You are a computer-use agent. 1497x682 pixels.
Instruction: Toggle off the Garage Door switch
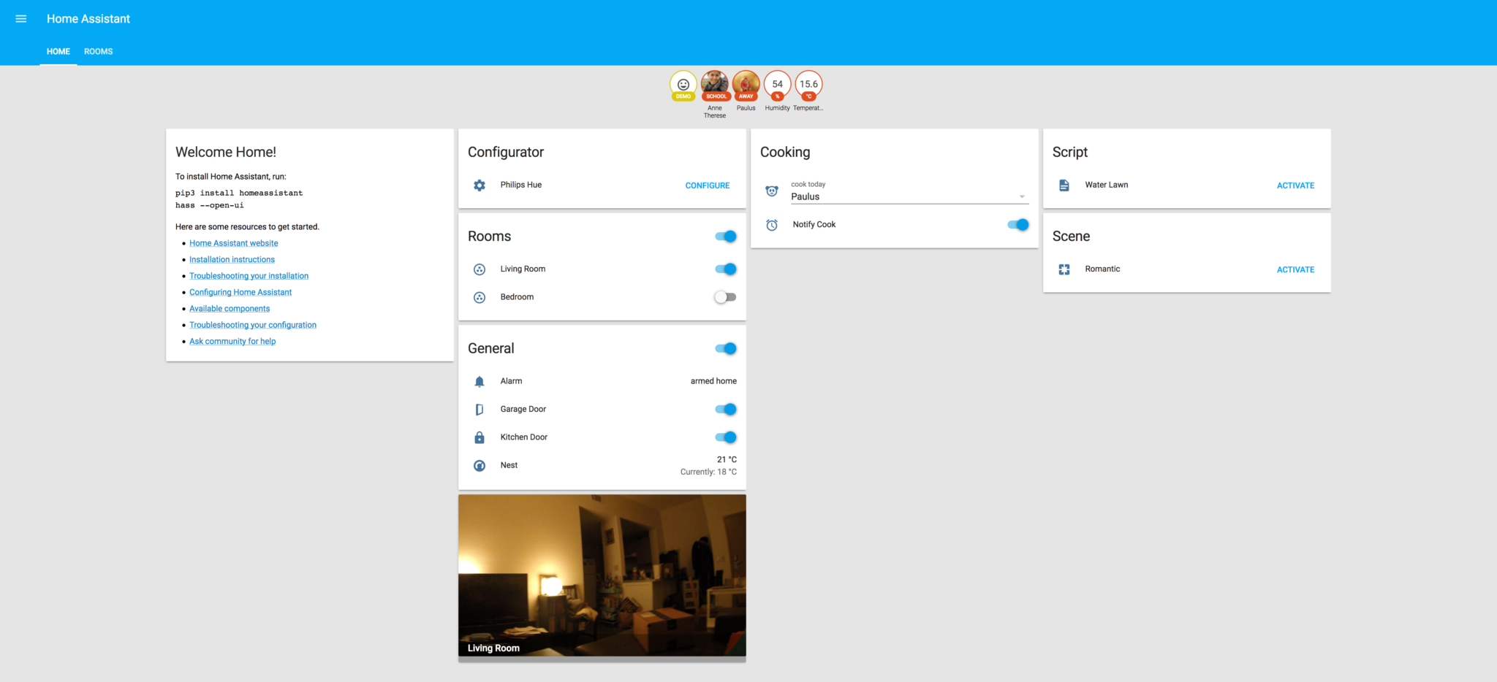[725, 409]
